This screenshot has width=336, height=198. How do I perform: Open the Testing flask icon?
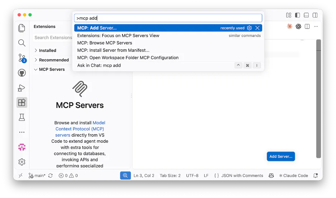pos(22,117)
